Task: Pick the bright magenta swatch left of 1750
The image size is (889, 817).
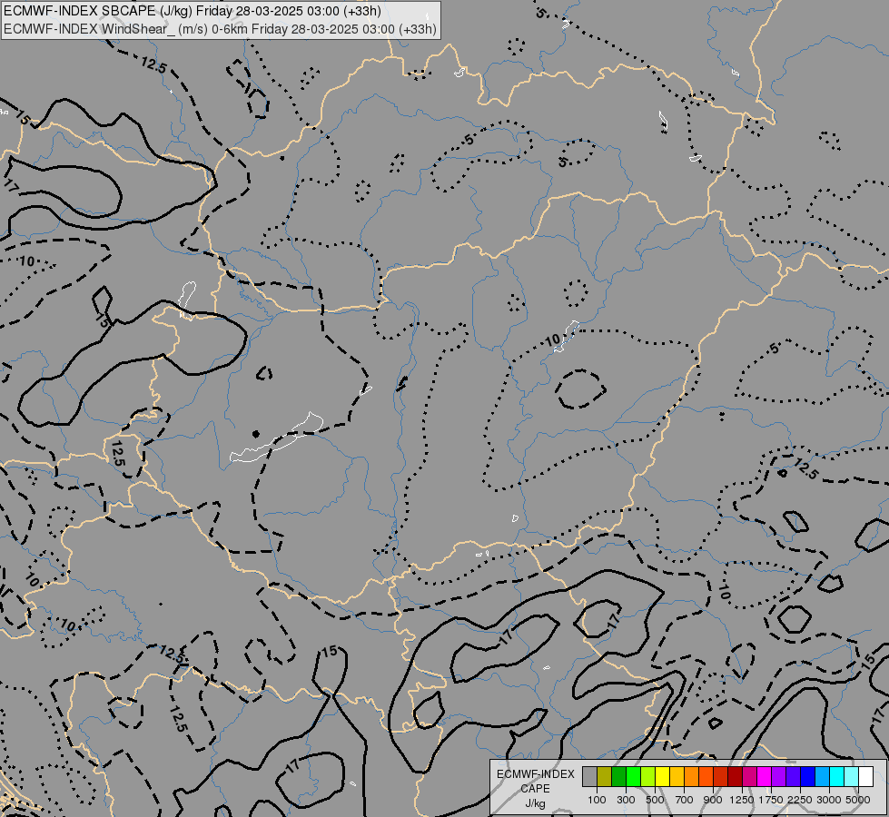Action: click(x=765, y=776)
